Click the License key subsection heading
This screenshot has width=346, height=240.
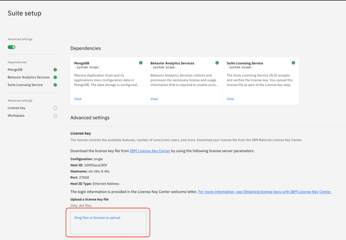click(80, 133)
